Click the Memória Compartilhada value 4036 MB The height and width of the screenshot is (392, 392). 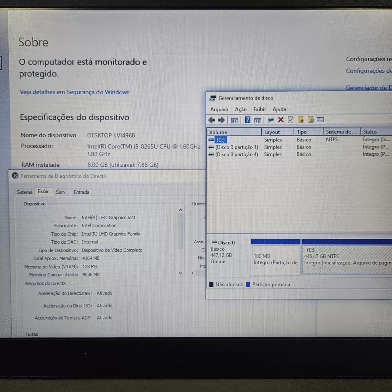pyautogui.click(x=91, y=274)
